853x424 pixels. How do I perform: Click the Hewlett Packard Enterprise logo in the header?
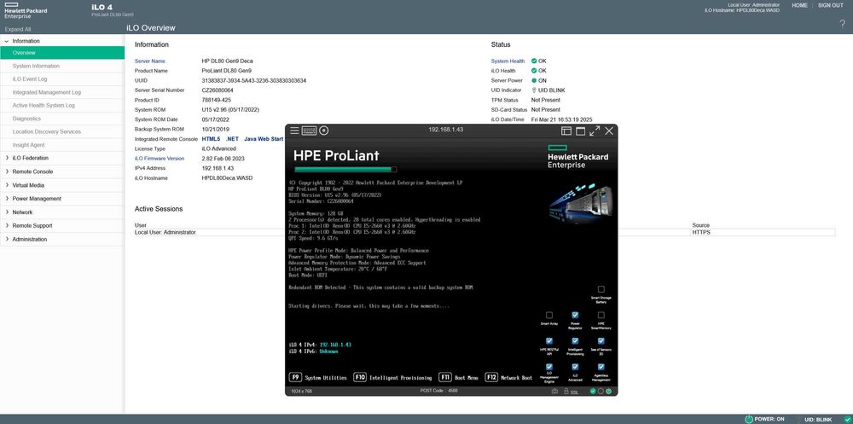pos(26,10)
